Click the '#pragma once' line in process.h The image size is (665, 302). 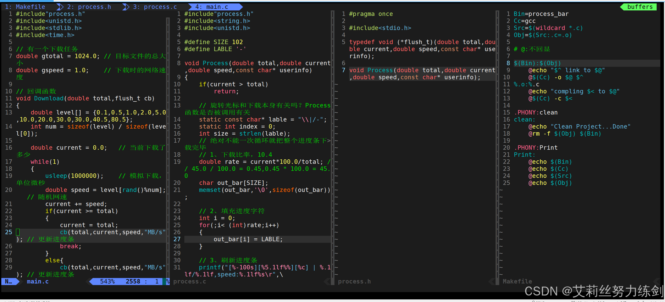pyautogui.click(x=371, y=14)
